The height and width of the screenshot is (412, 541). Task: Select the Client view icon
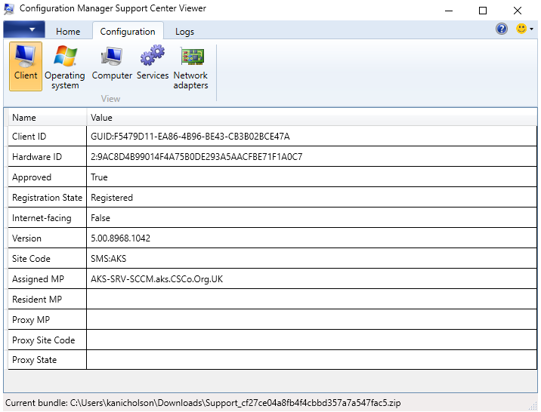pos(26,65)
